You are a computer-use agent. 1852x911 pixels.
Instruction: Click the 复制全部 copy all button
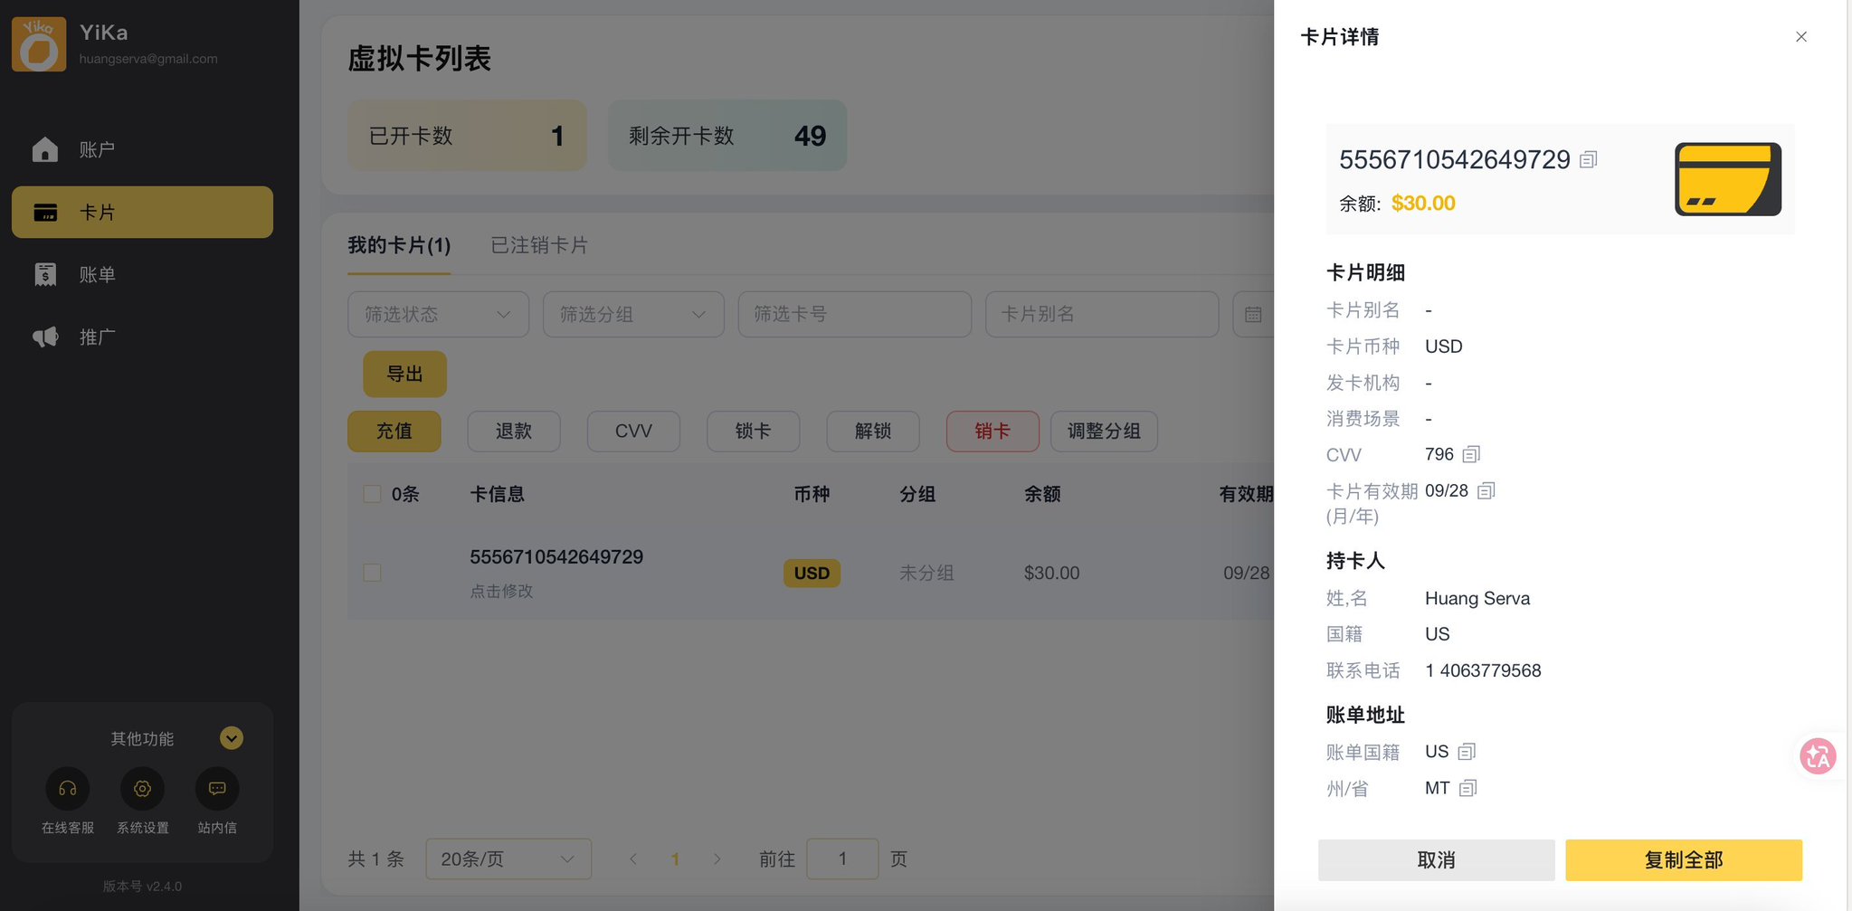click(1684, 860)
